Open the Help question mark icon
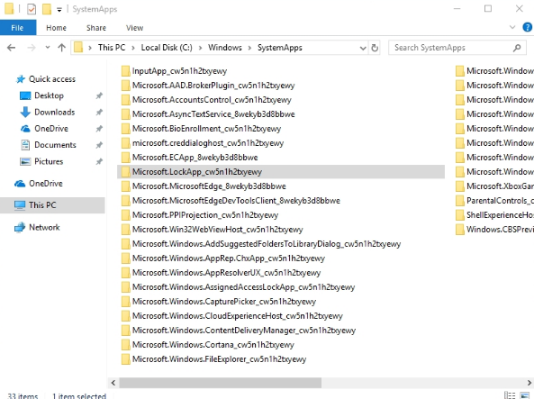Image resolution: width=534 pixels, height=399 pixels. (x=528, y=27)
